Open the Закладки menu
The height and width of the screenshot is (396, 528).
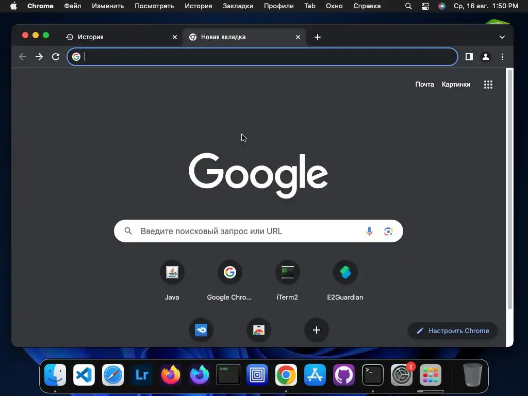coord(238,6)
